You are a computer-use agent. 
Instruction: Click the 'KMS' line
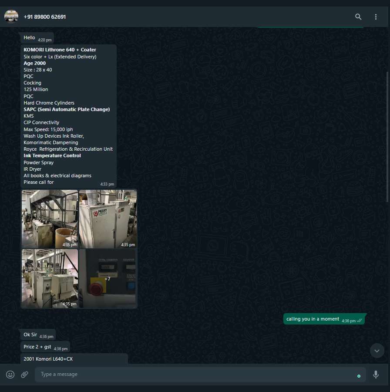tap(28, 116)
